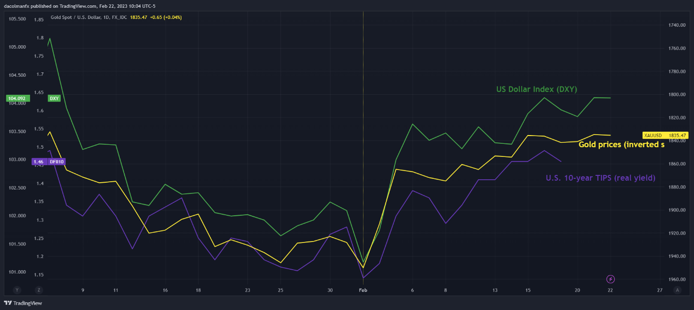
Task: Click the A auto-scale circle button
Action: click(x=677, y=290)
